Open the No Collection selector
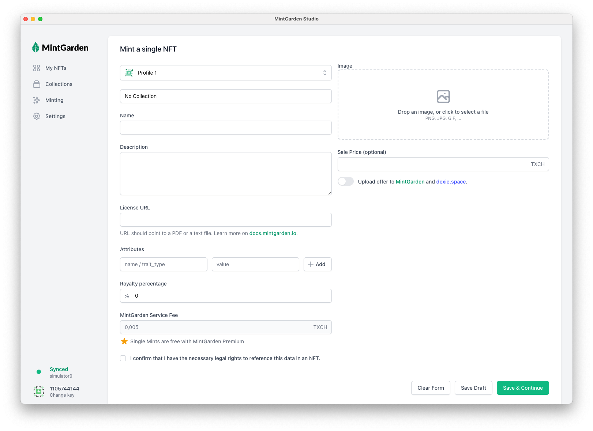Viewport: 593px width, 431px height. click(x=226, y=96)
